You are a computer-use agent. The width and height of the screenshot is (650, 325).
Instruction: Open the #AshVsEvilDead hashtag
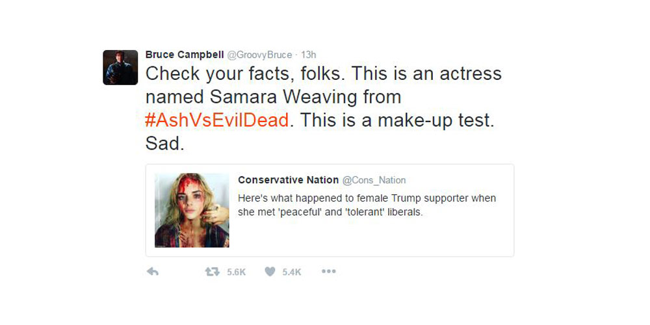(x=216, y=121)
